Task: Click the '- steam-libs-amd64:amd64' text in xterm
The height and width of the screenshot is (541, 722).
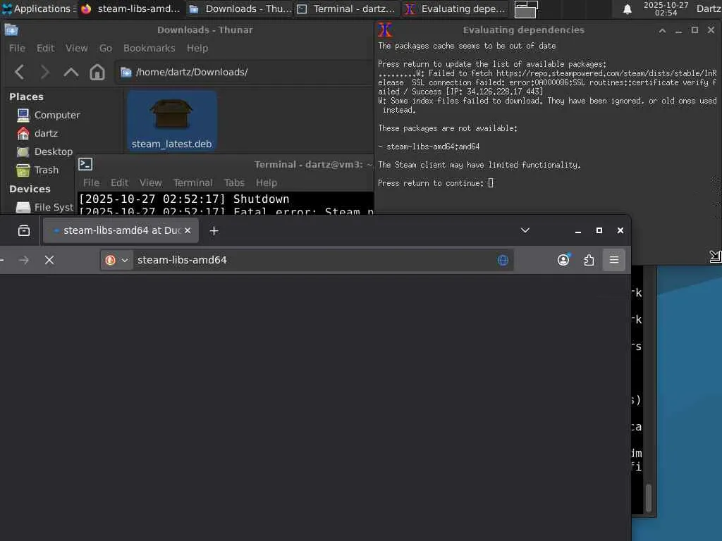Action: tap(429, 147)
